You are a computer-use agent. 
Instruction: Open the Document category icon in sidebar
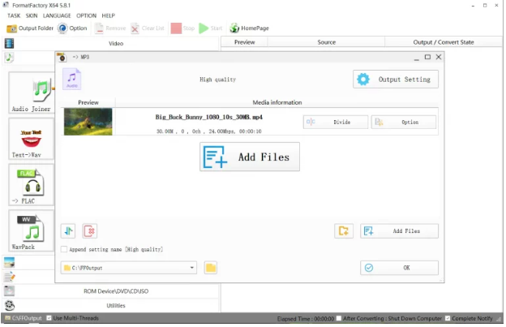[9, 278]
